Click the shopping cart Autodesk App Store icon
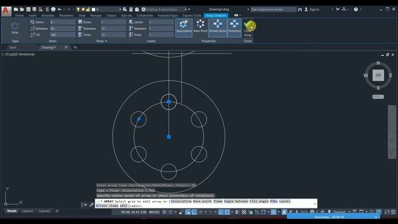The image size is (398, 224). (x=338, y=9)
